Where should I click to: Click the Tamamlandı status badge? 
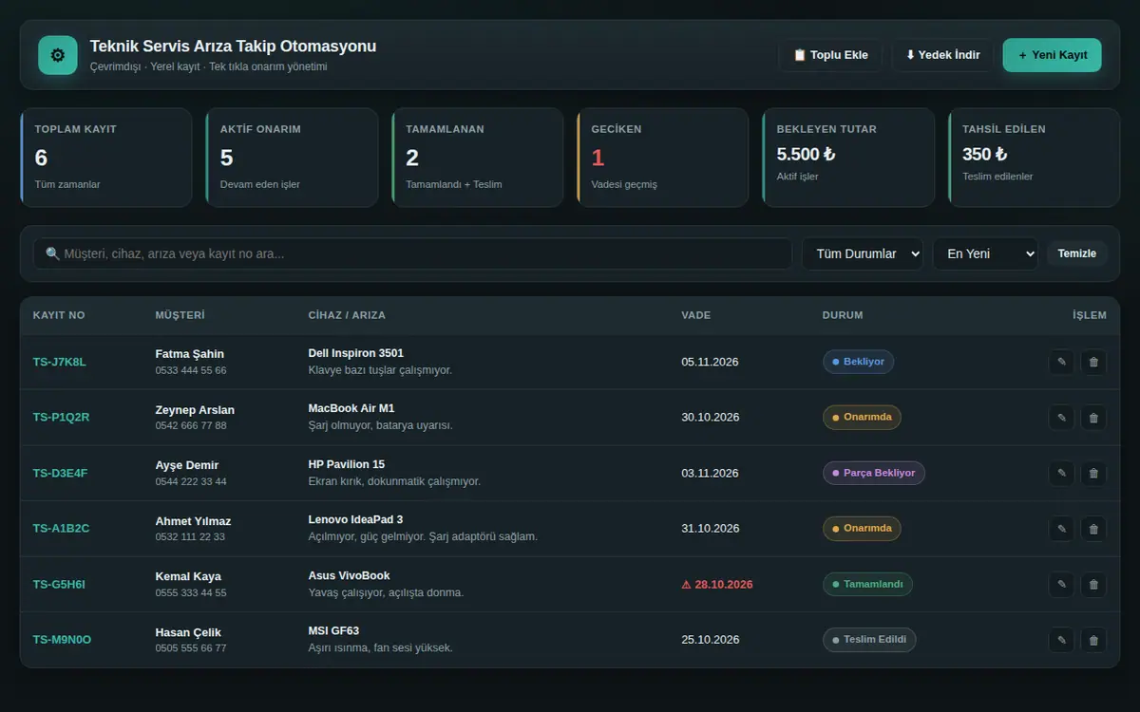[867, 585]
